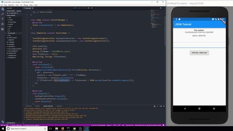Select main.dart in the Explorer tree
Image resolution: width=233 pixels, height=131 pixels.
pyautogui.click(x=12, y=33)
